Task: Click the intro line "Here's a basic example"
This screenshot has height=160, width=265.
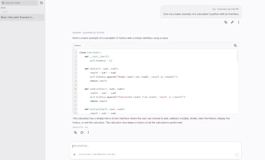Action: (x=120, y=38)
